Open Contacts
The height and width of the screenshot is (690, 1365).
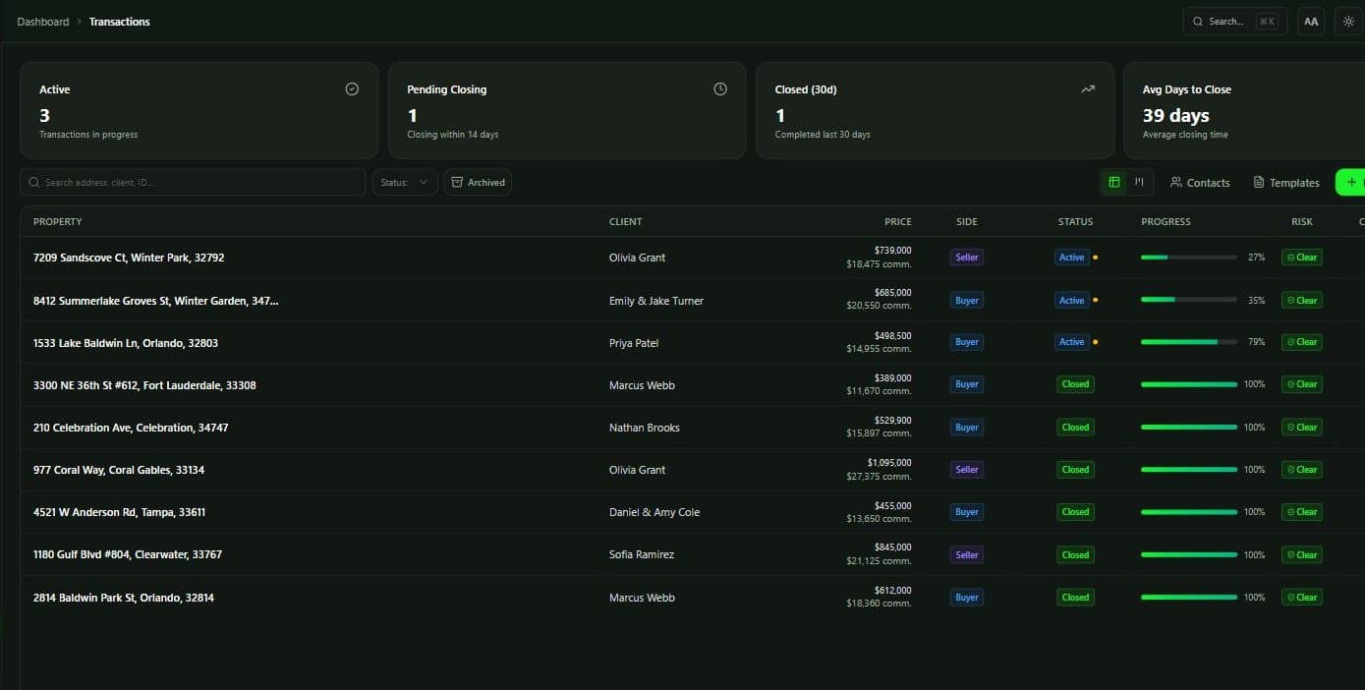pos(1200,183)
